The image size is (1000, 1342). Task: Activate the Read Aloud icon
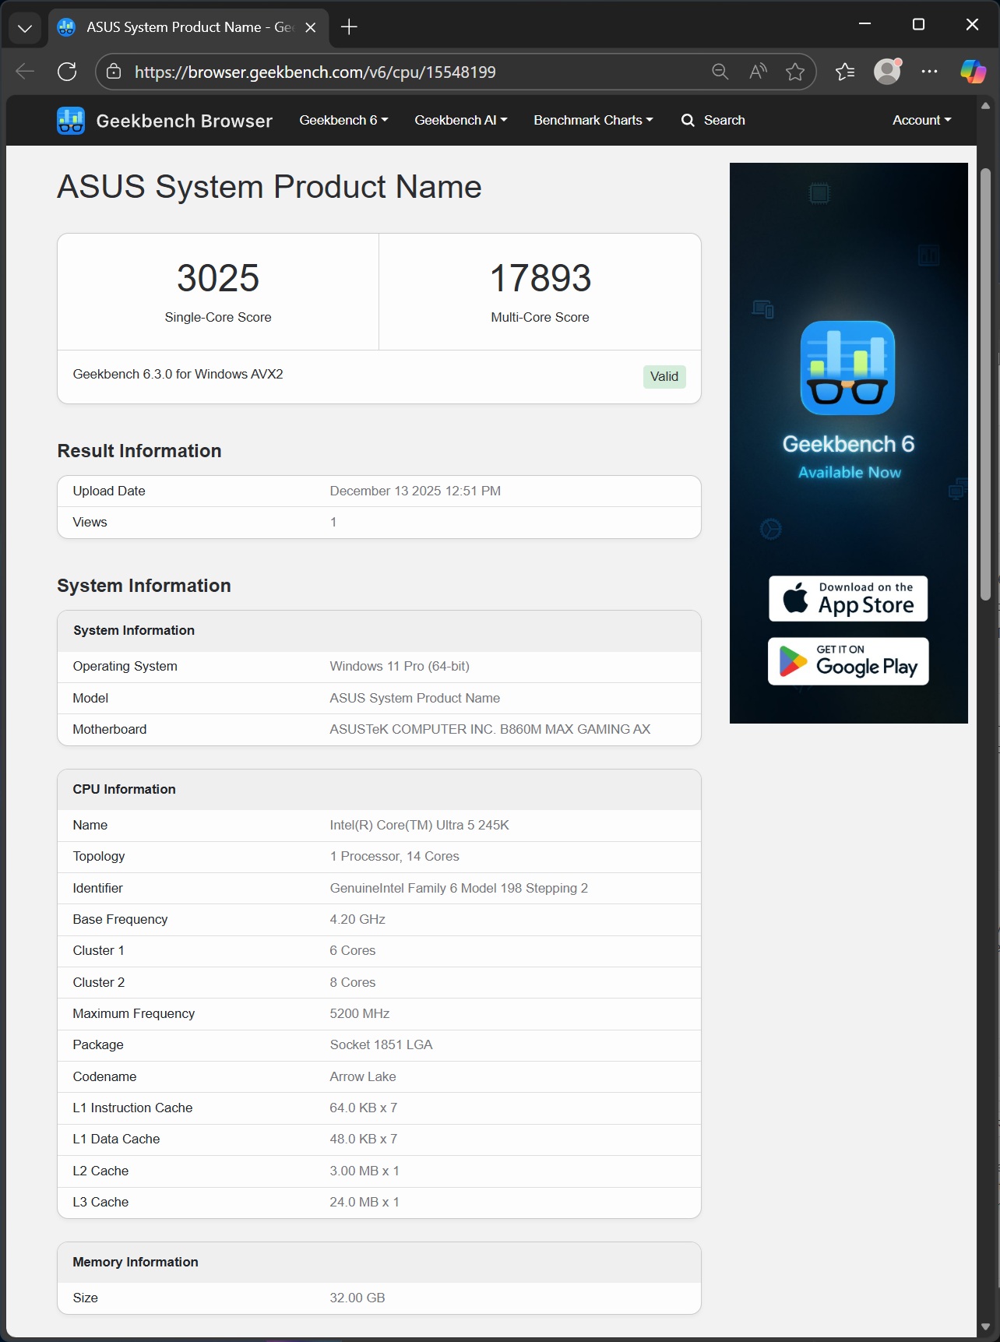point(758,72)
